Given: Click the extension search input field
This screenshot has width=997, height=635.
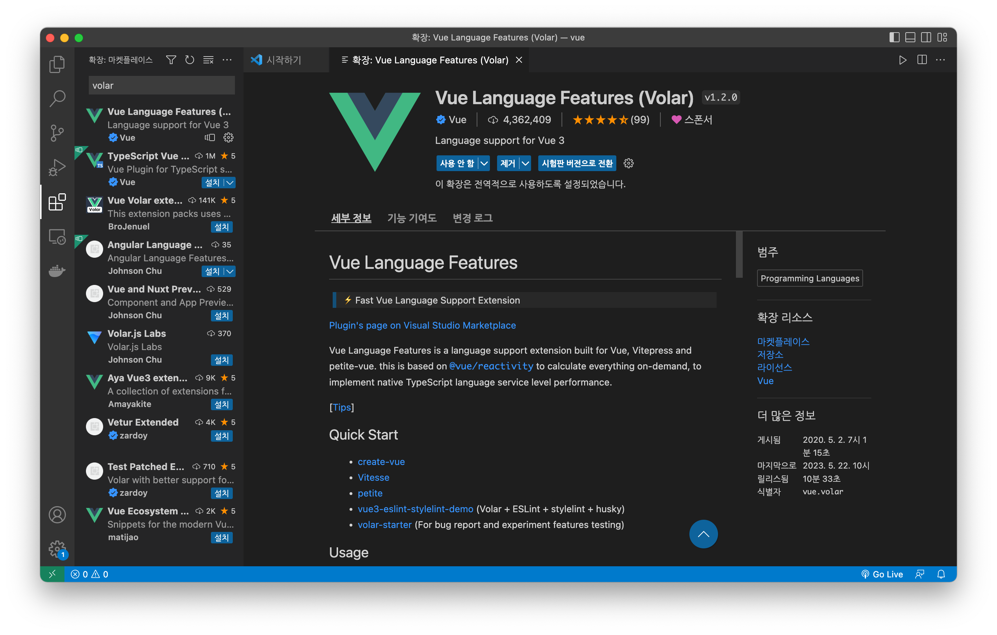Looking at the screenshot, I should point(162,85).
